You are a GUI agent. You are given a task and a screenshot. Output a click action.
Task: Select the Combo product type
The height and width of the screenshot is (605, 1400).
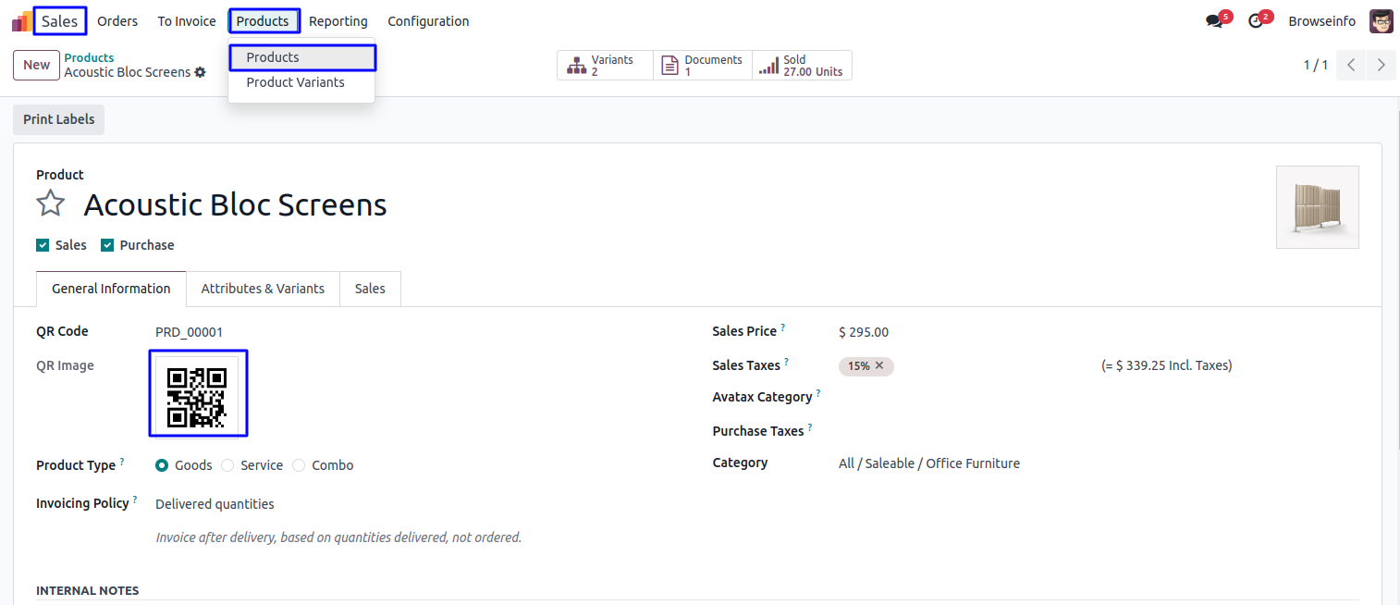tap(299, 465)
